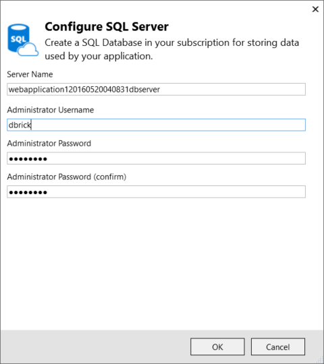Click the 'Administrator Username' label
Screen dimensions: 324x364
(51, 110)
